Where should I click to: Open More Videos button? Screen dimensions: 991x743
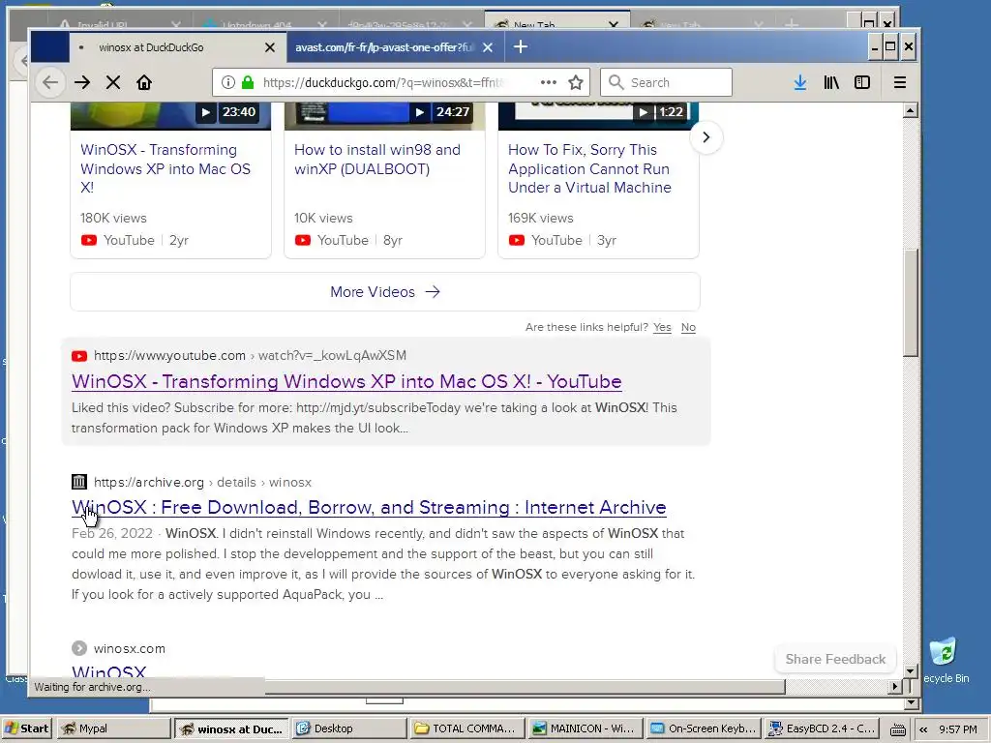pos(385,292)
